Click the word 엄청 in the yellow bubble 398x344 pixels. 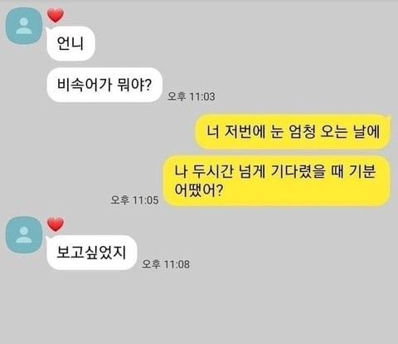click(x=302, y=131)
